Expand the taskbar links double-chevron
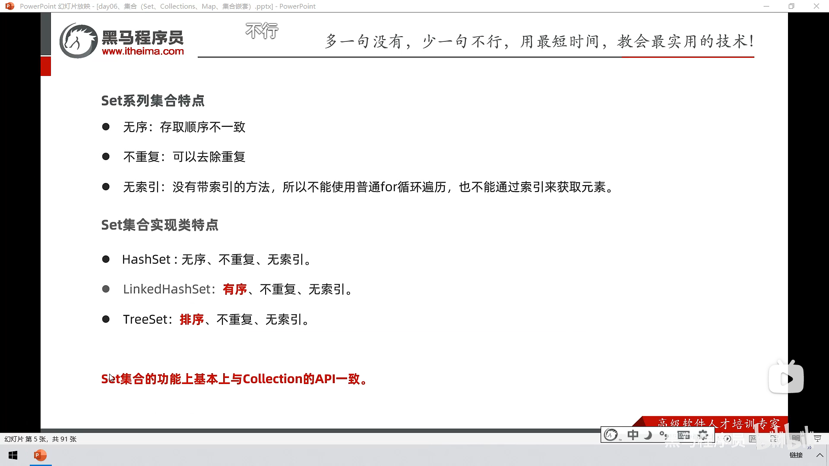829x466 pixels. (809, 448)
